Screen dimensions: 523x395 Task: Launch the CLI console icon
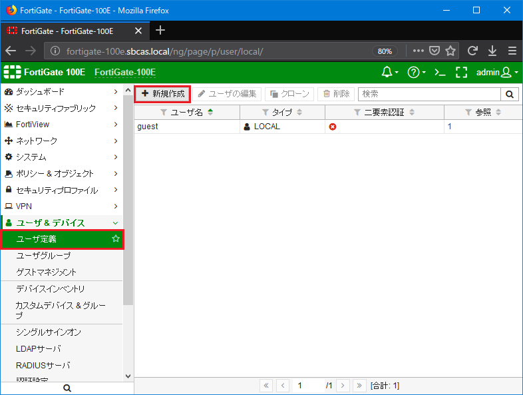(440, 72)
